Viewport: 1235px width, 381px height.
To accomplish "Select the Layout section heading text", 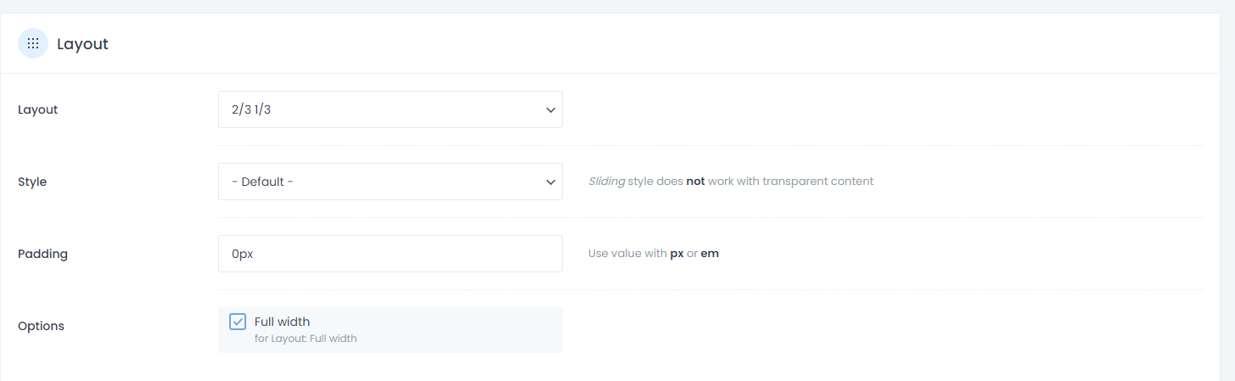I will click(82, 44).
